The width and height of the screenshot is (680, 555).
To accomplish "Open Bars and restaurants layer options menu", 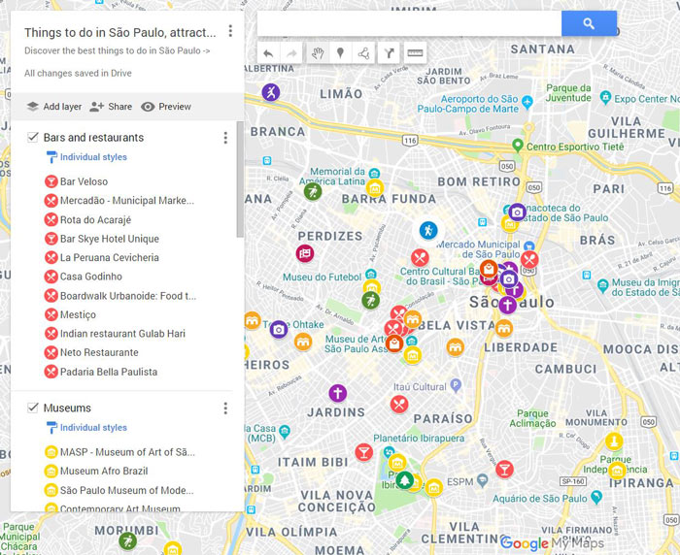I will (225, 138).
